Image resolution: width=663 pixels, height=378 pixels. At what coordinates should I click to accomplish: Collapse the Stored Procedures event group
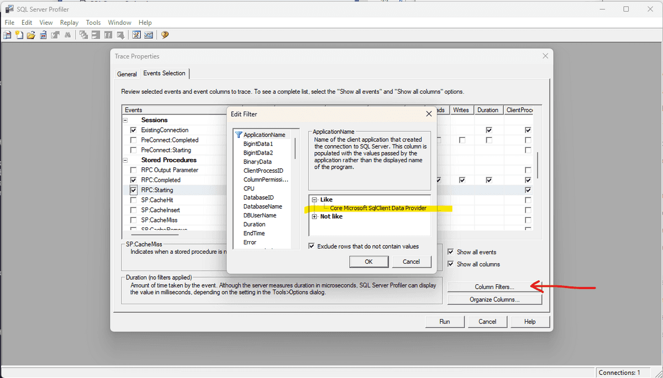tap(125, 159)
